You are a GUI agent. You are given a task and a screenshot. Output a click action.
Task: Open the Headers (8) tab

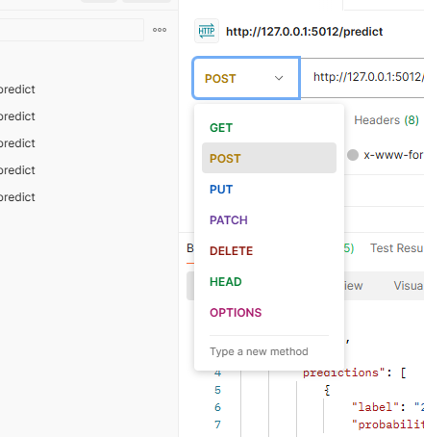tap(387, 120)
